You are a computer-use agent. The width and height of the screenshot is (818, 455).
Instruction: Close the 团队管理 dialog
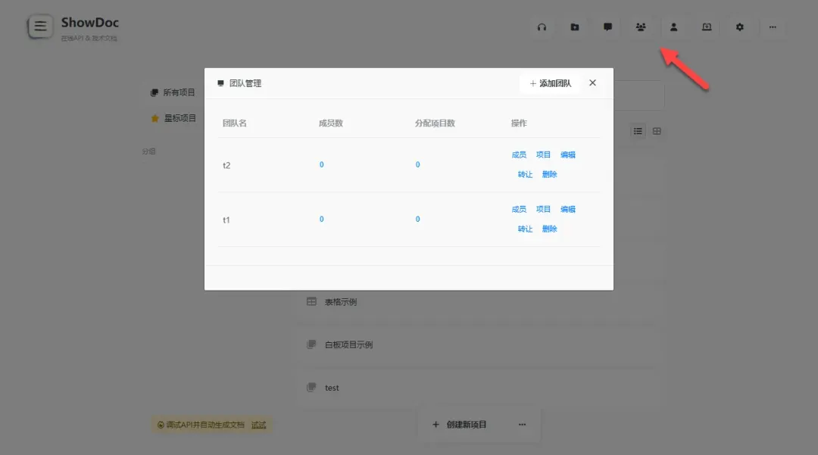[x=592, y=83]
